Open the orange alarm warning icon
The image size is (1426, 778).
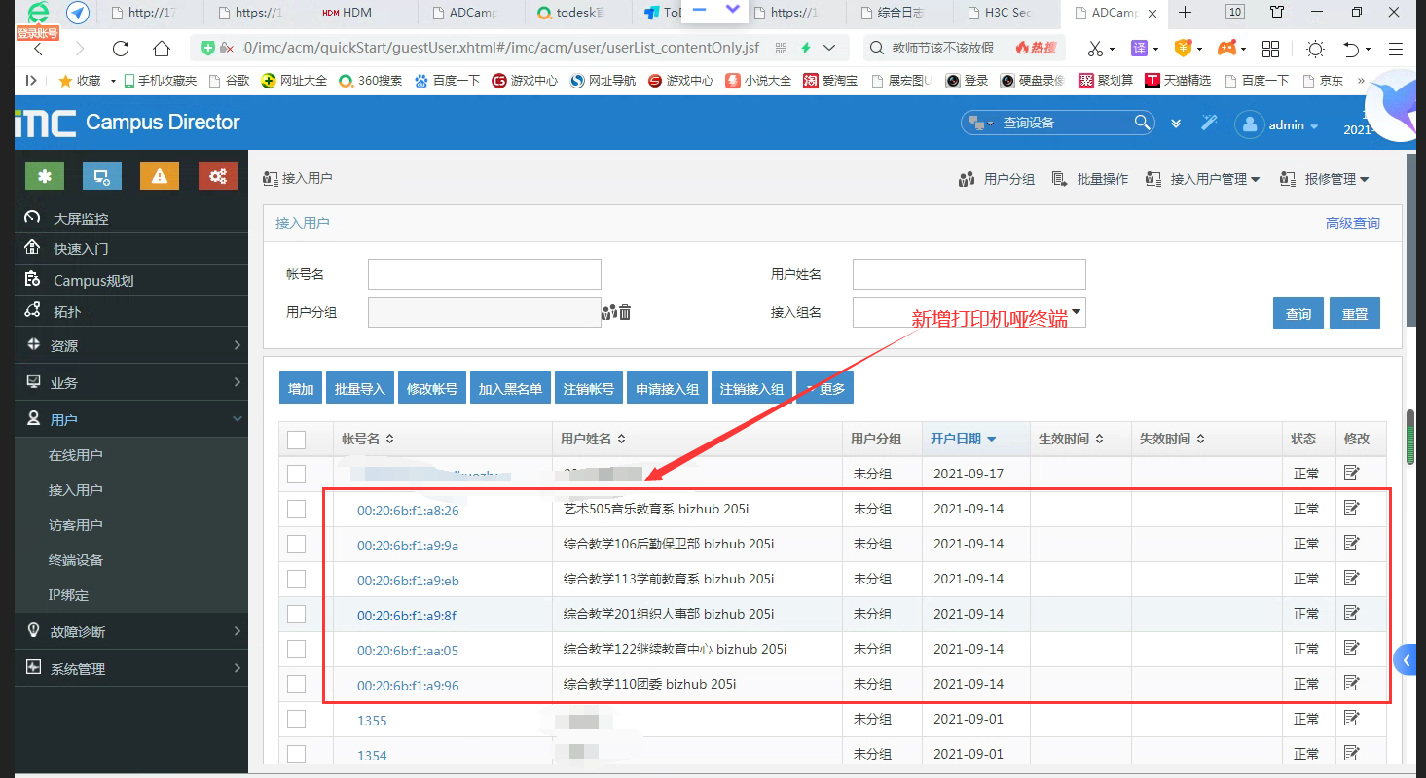coord(160,175)
